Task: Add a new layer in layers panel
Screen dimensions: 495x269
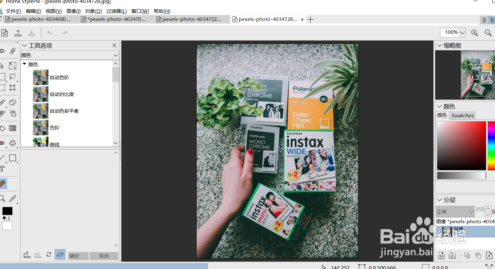Action: (441, 256)
